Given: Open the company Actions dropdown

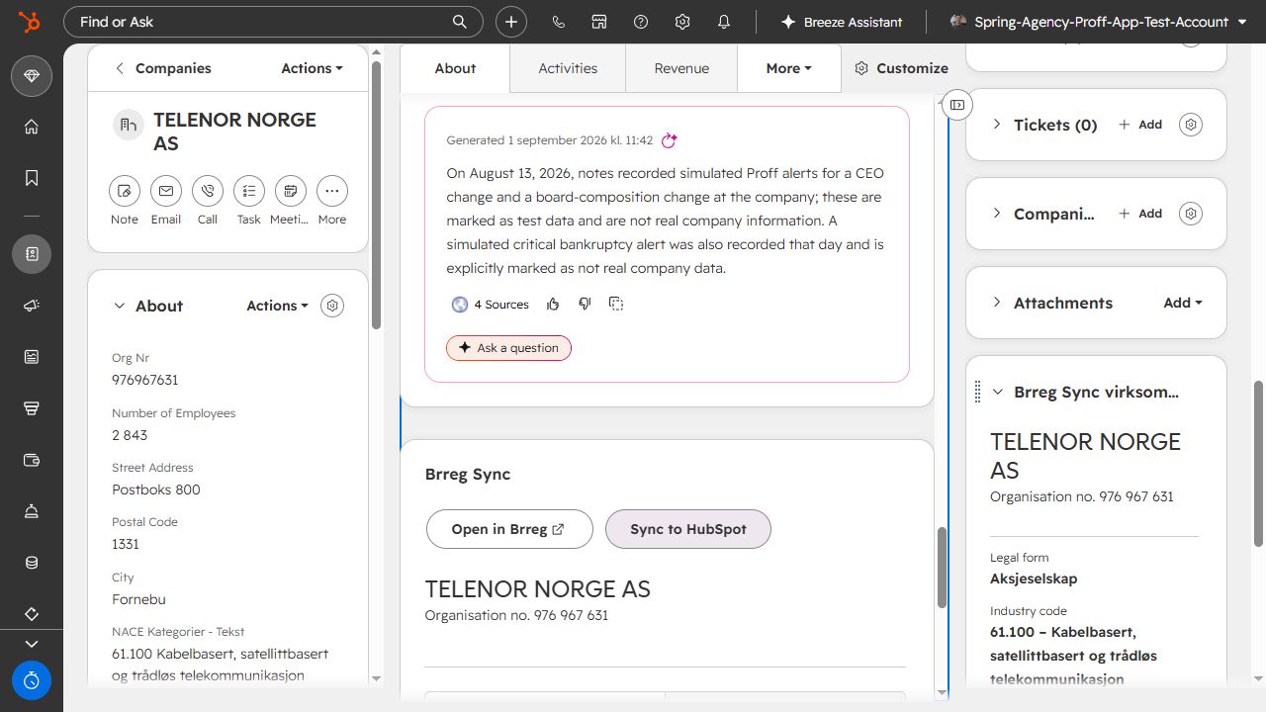Looking at the screenshot, I should 313,68.
